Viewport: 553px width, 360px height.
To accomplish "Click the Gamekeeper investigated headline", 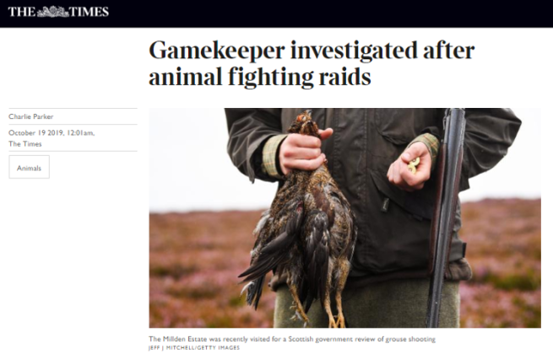I will click(312, 63).
